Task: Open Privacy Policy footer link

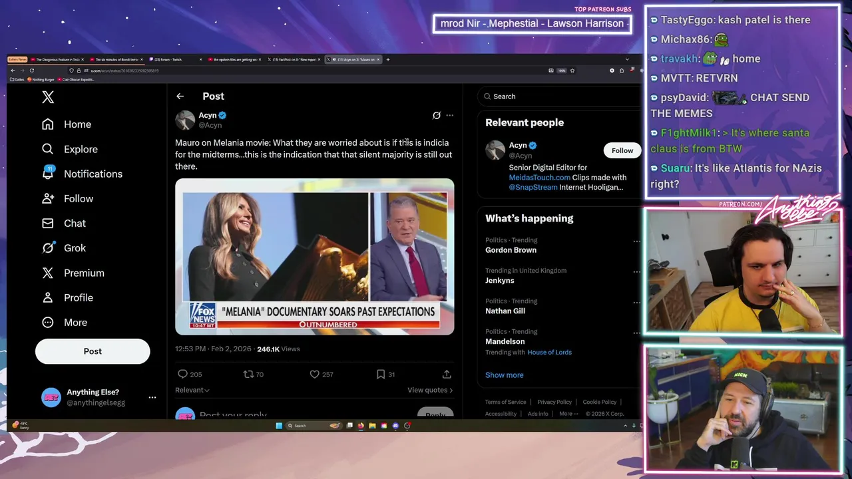Action: pyautogui.click(x=554, y=402)
